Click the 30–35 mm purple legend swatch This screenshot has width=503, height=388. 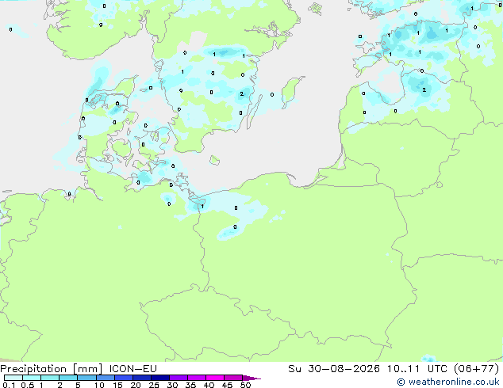point(179,378)
